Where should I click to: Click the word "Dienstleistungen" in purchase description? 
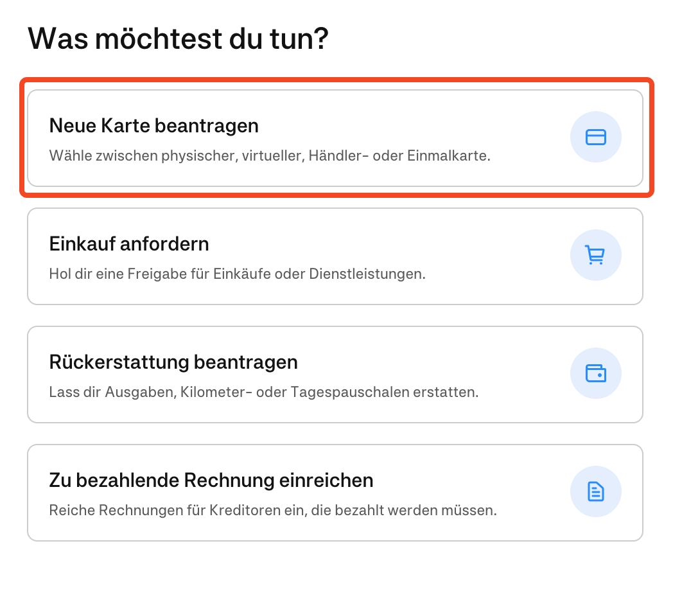click(x=373, y=274)
